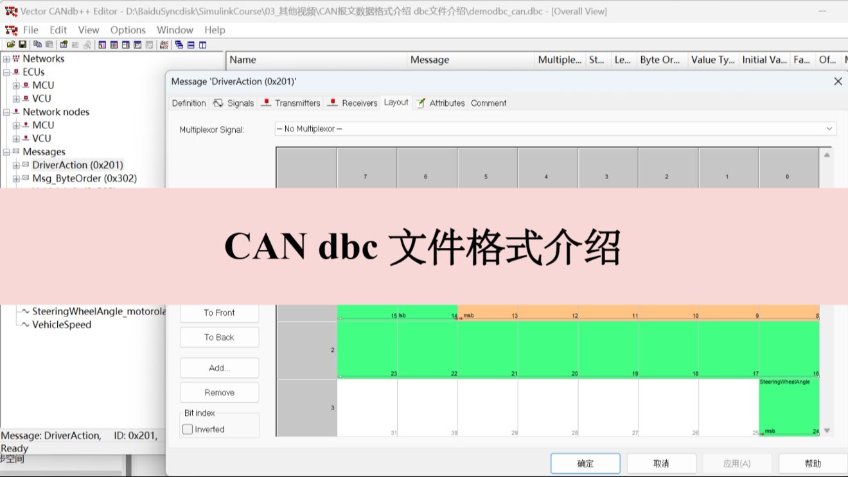The image size is (848, 477).
Task: Select the Messages tree item
Action: 44,152
